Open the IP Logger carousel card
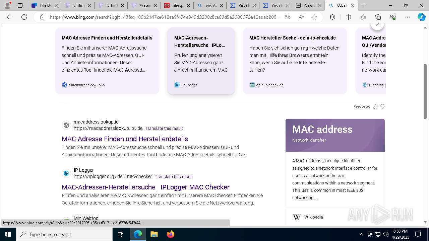 (201, 61)
